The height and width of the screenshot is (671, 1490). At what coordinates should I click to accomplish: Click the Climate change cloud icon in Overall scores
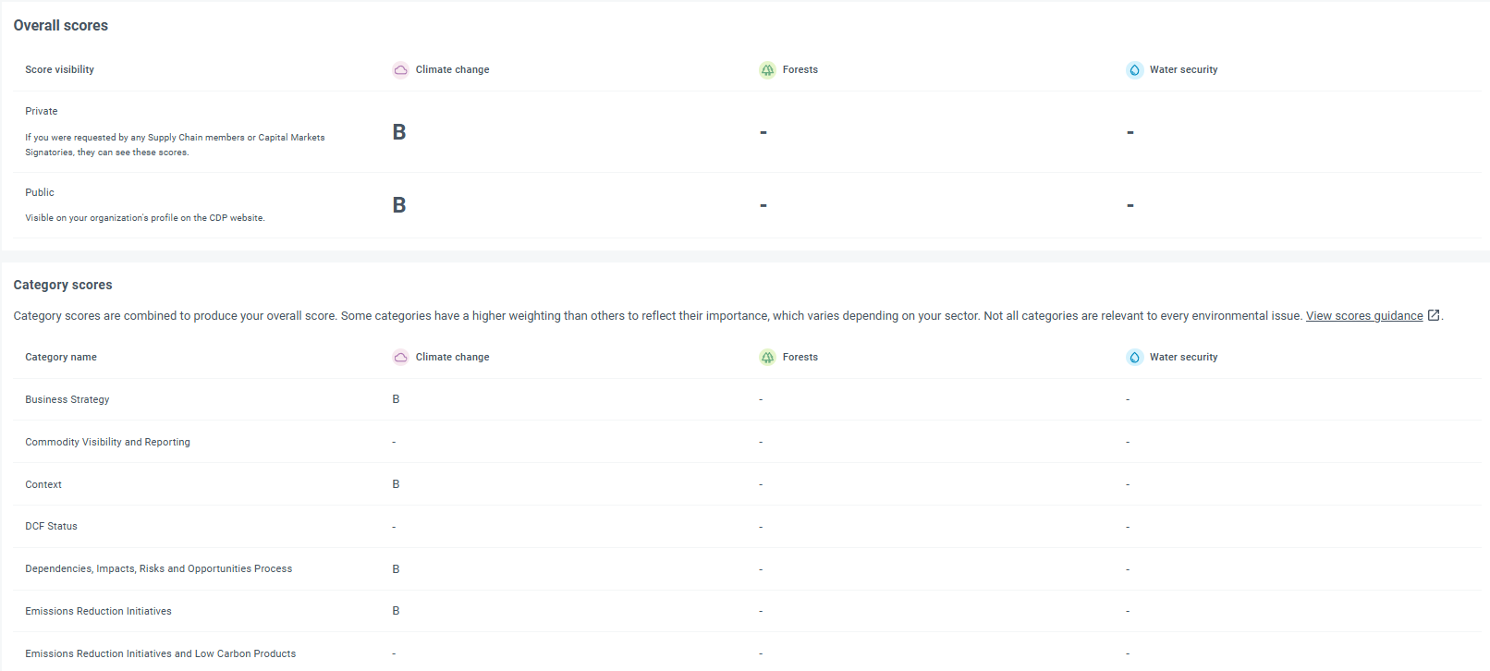(400, 70)
